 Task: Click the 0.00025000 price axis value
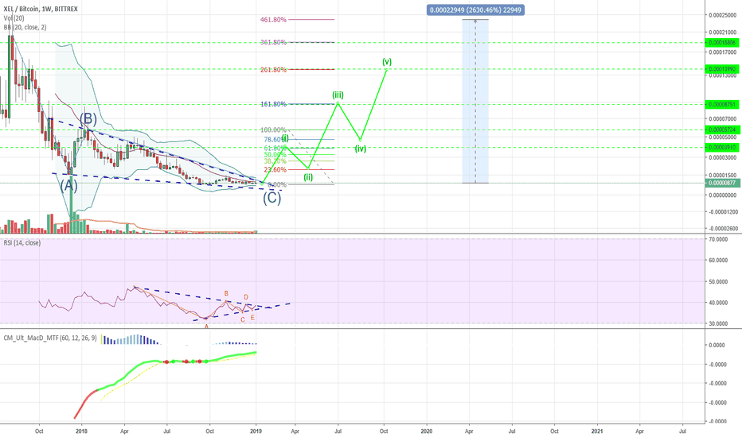coord(723,15)
